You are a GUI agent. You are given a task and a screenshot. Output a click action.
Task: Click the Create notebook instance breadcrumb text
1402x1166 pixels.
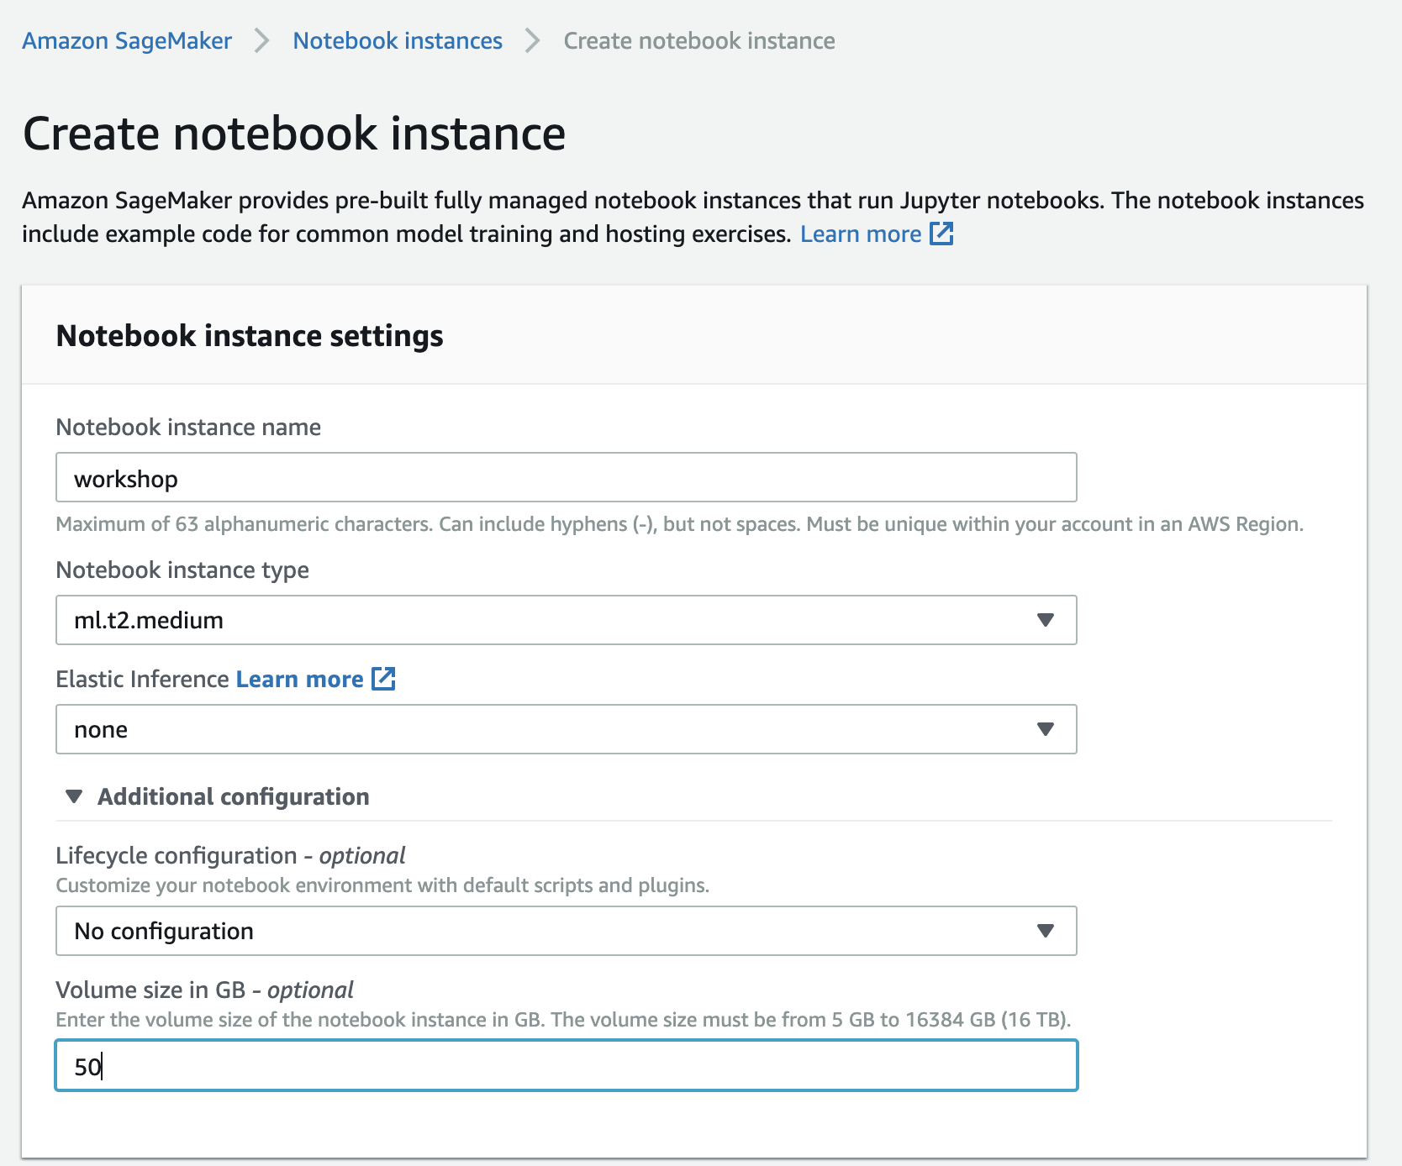click(x=699, y=40)
